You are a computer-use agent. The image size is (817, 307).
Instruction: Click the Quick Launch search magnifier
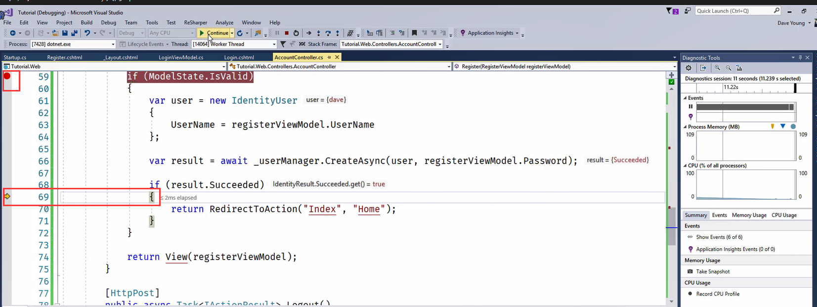[776, 10]
